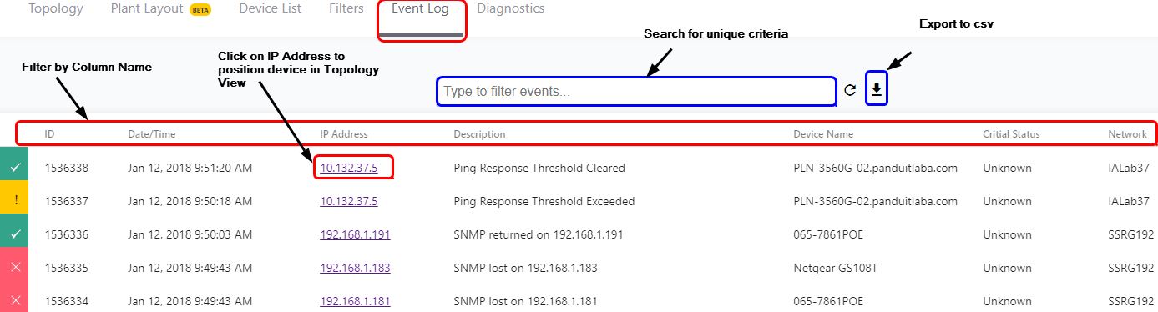1158x312 pixels.
Task: Select the Diagnostics tab
Action: click(511, 9)
